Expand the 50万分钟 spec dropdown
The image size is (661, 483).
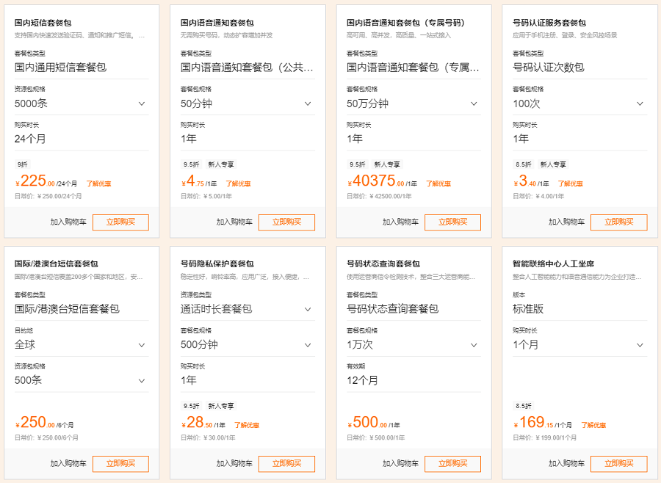tap(413, 103)
